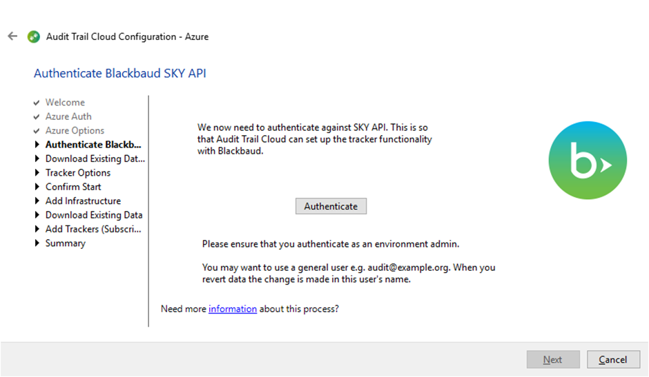
Task: Click the checkmark beside Azure Options
Action: 37,131
